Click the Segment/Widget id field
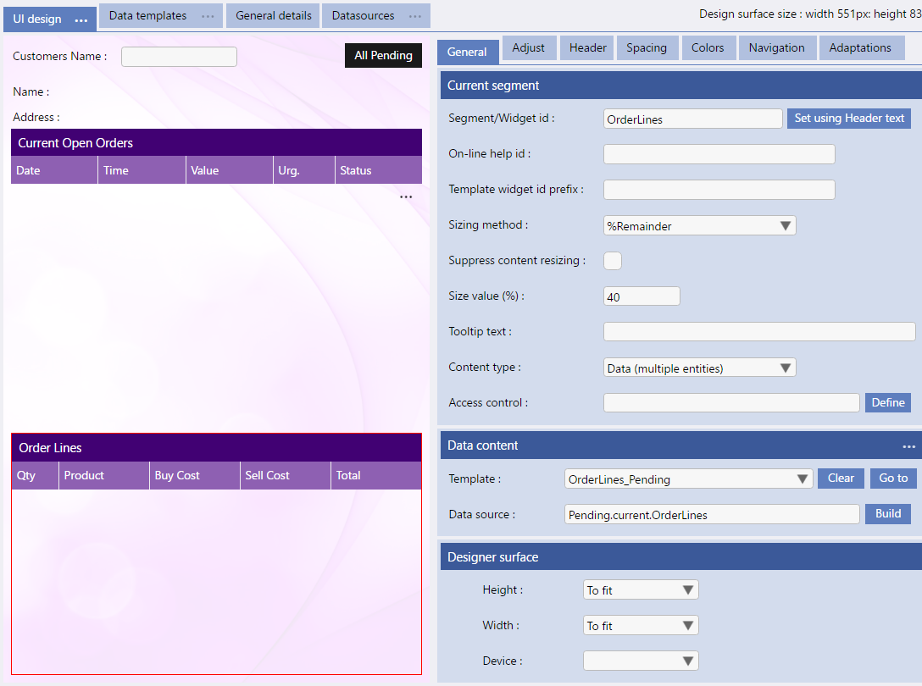 pos(692,119)
